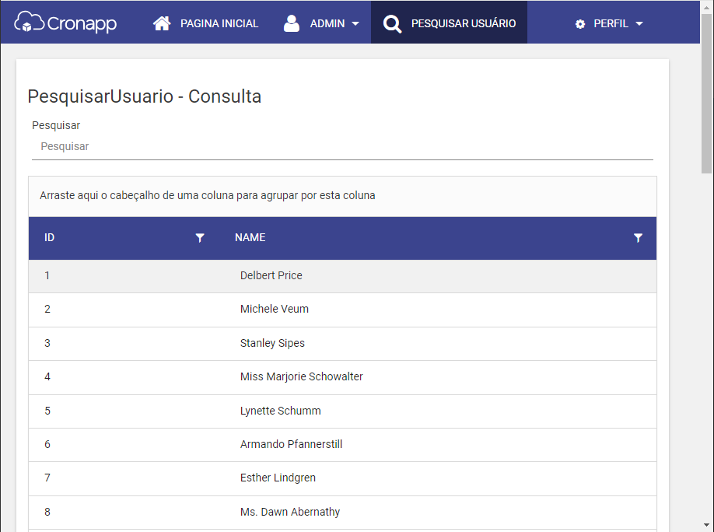Click the vertical scrollbar thumb
Screen dimensions: 714x532
[x=706, y=93]
